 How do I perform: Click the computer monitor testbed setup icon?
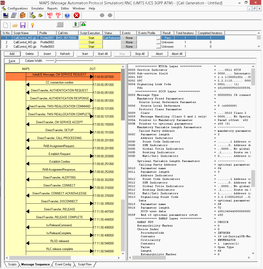pyautogui.click(x=5, y=15)
